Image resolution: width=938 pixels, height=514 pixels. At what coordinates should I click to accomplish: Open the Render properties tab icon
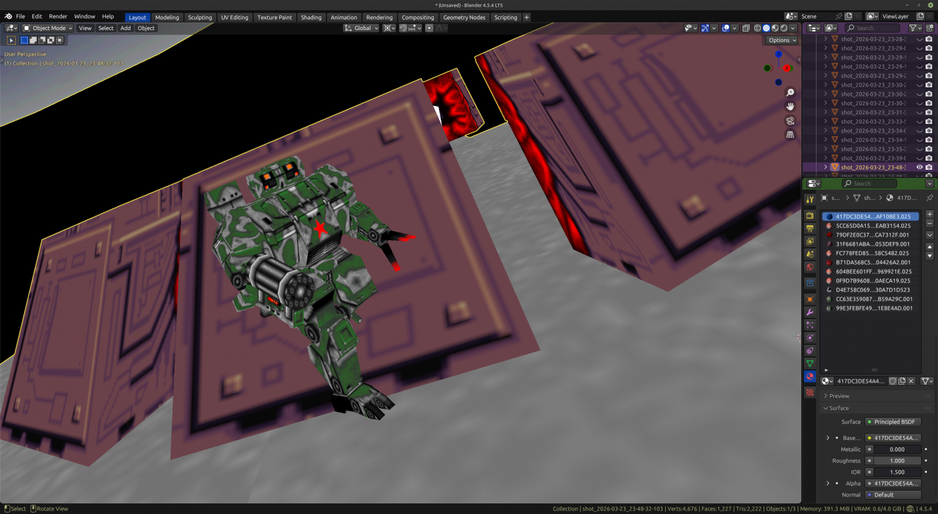pyautogui.click(x=810, y=215)
